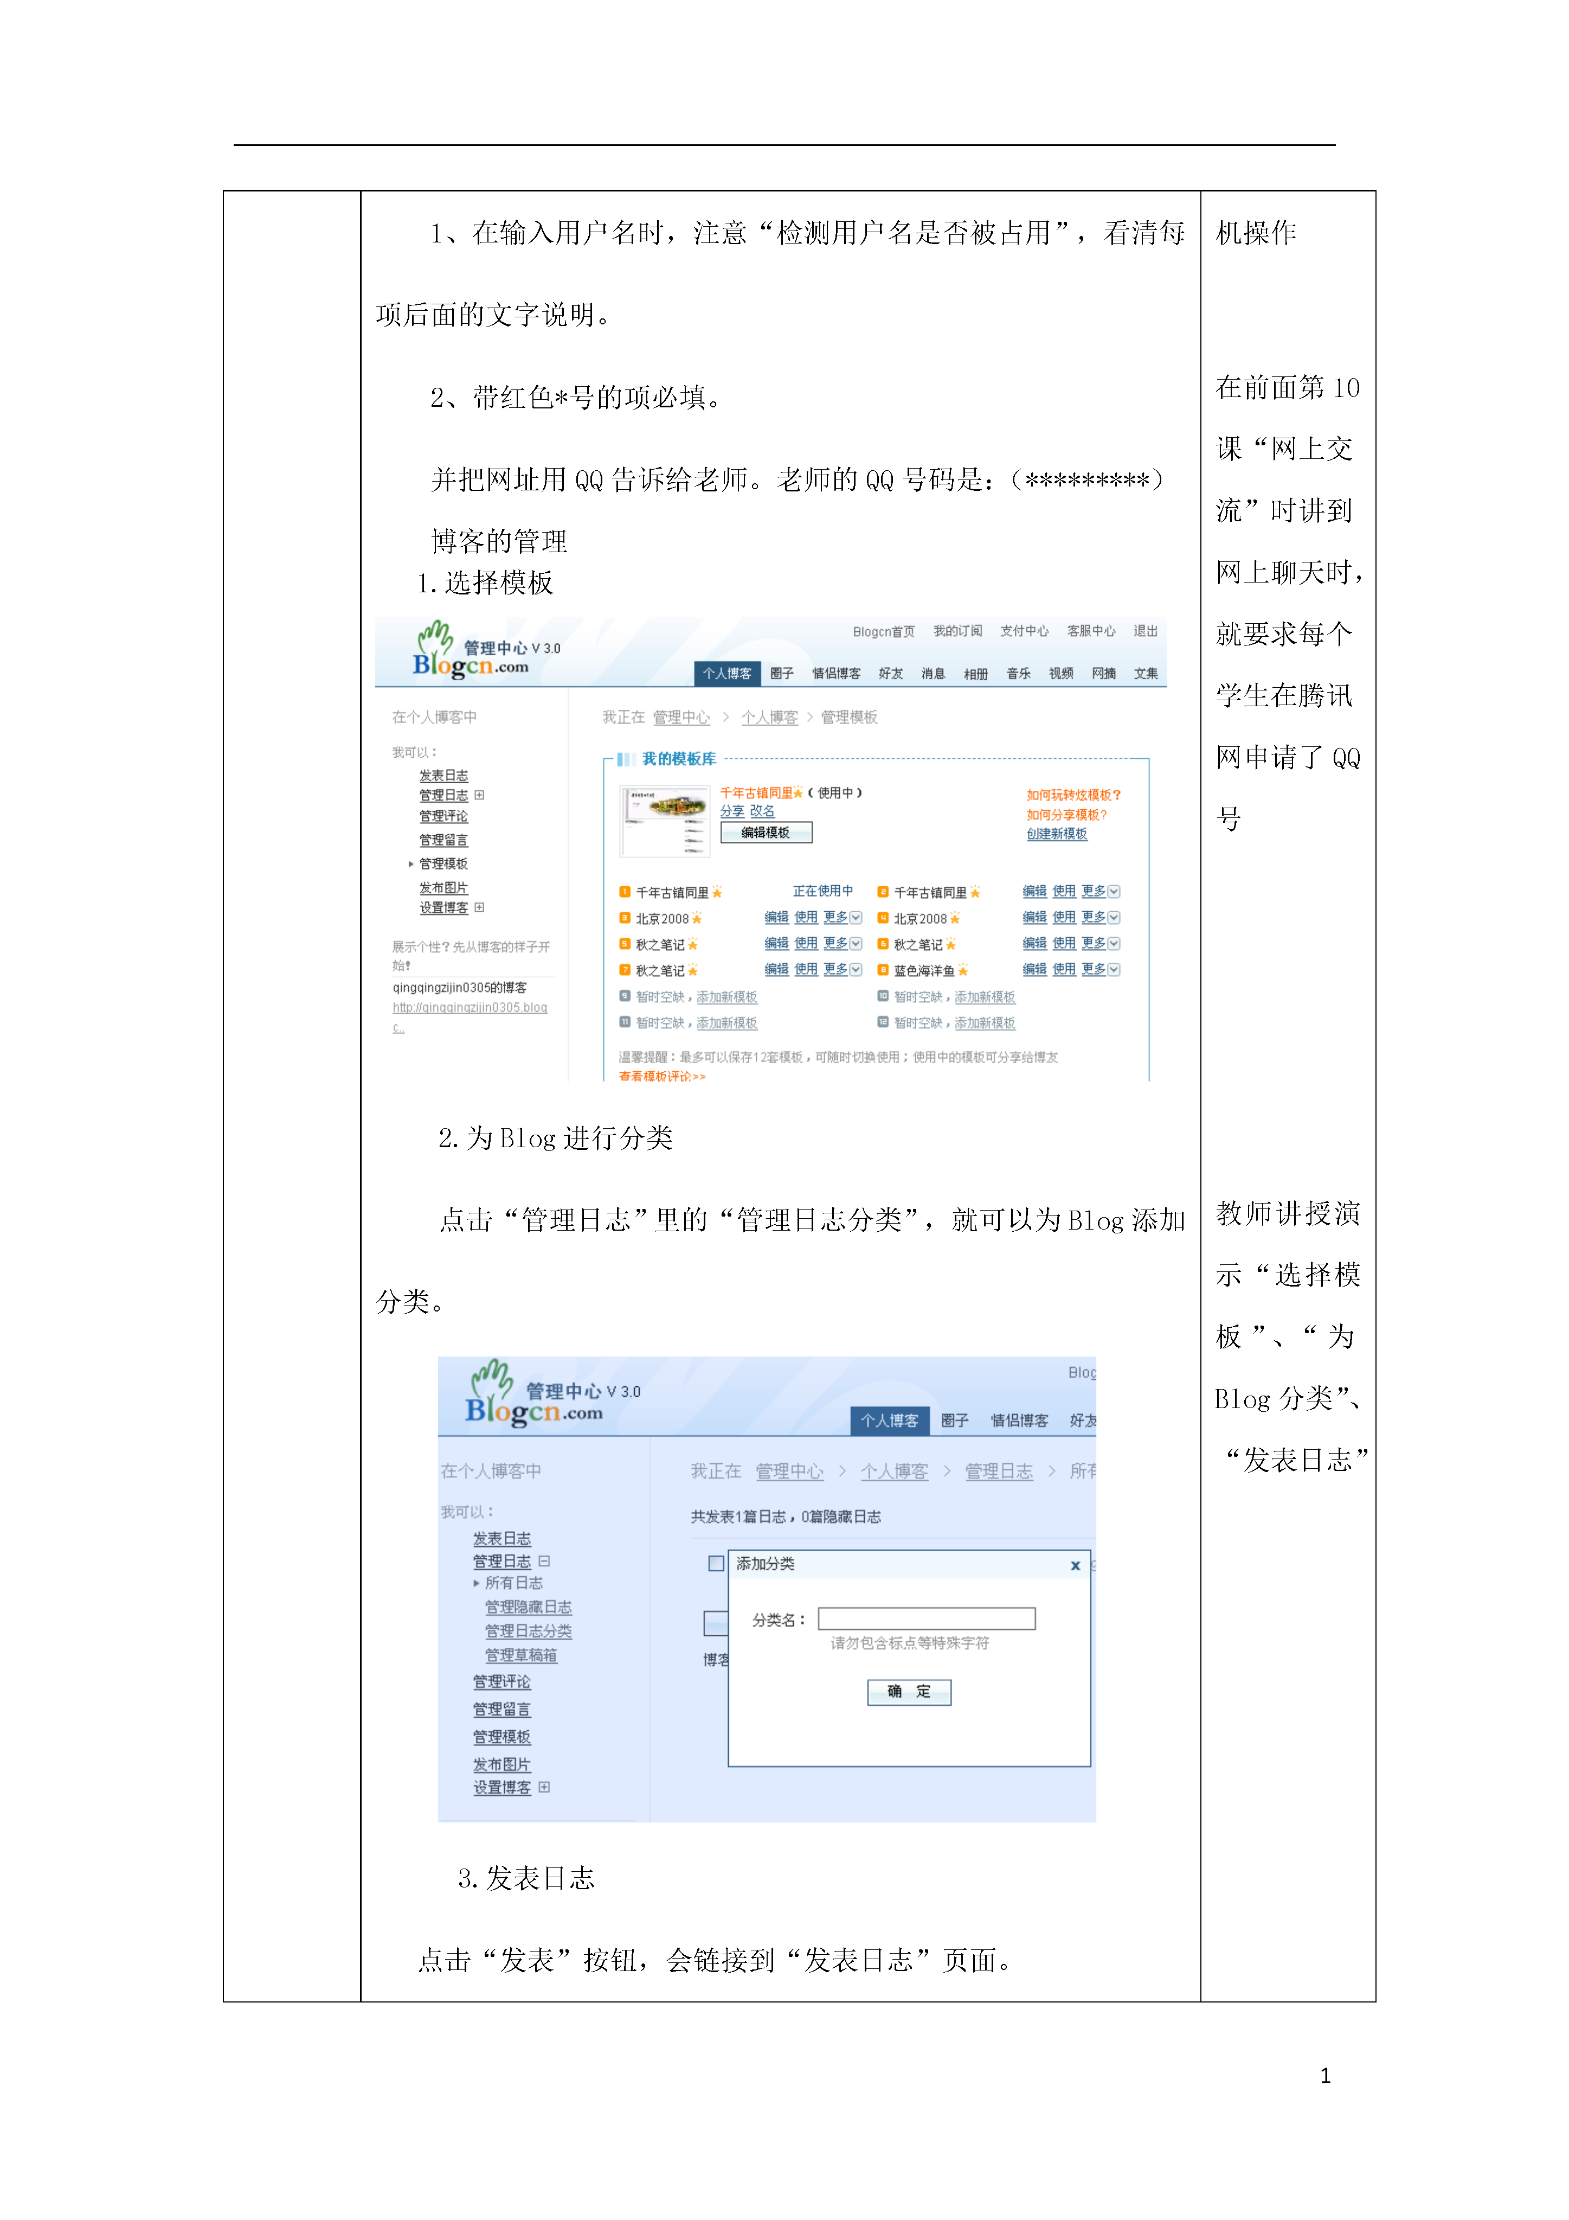Open 更多 dropdown arrow for template 2 千年古镇同里
Screen dimensions: 1569x2220
point(1114,892)
